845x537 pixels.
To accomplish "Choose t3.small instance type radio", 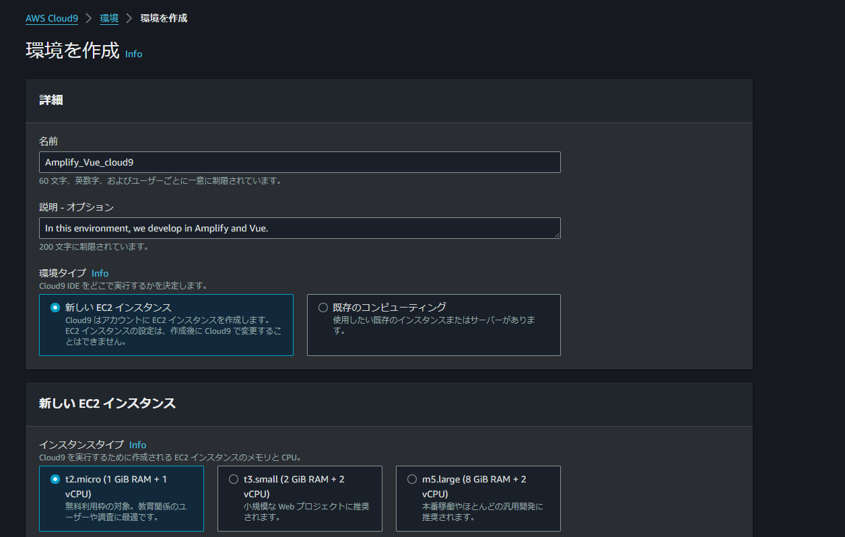I will pyautogui.click(x=234, y=480).
